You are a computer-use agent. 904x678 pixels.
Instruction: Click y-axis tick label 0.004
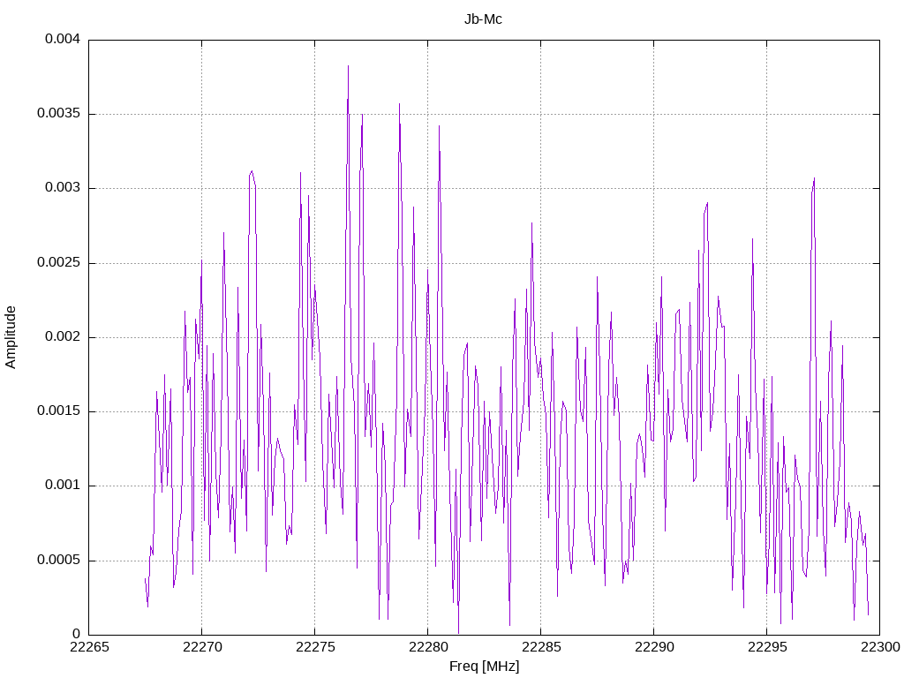63,39
